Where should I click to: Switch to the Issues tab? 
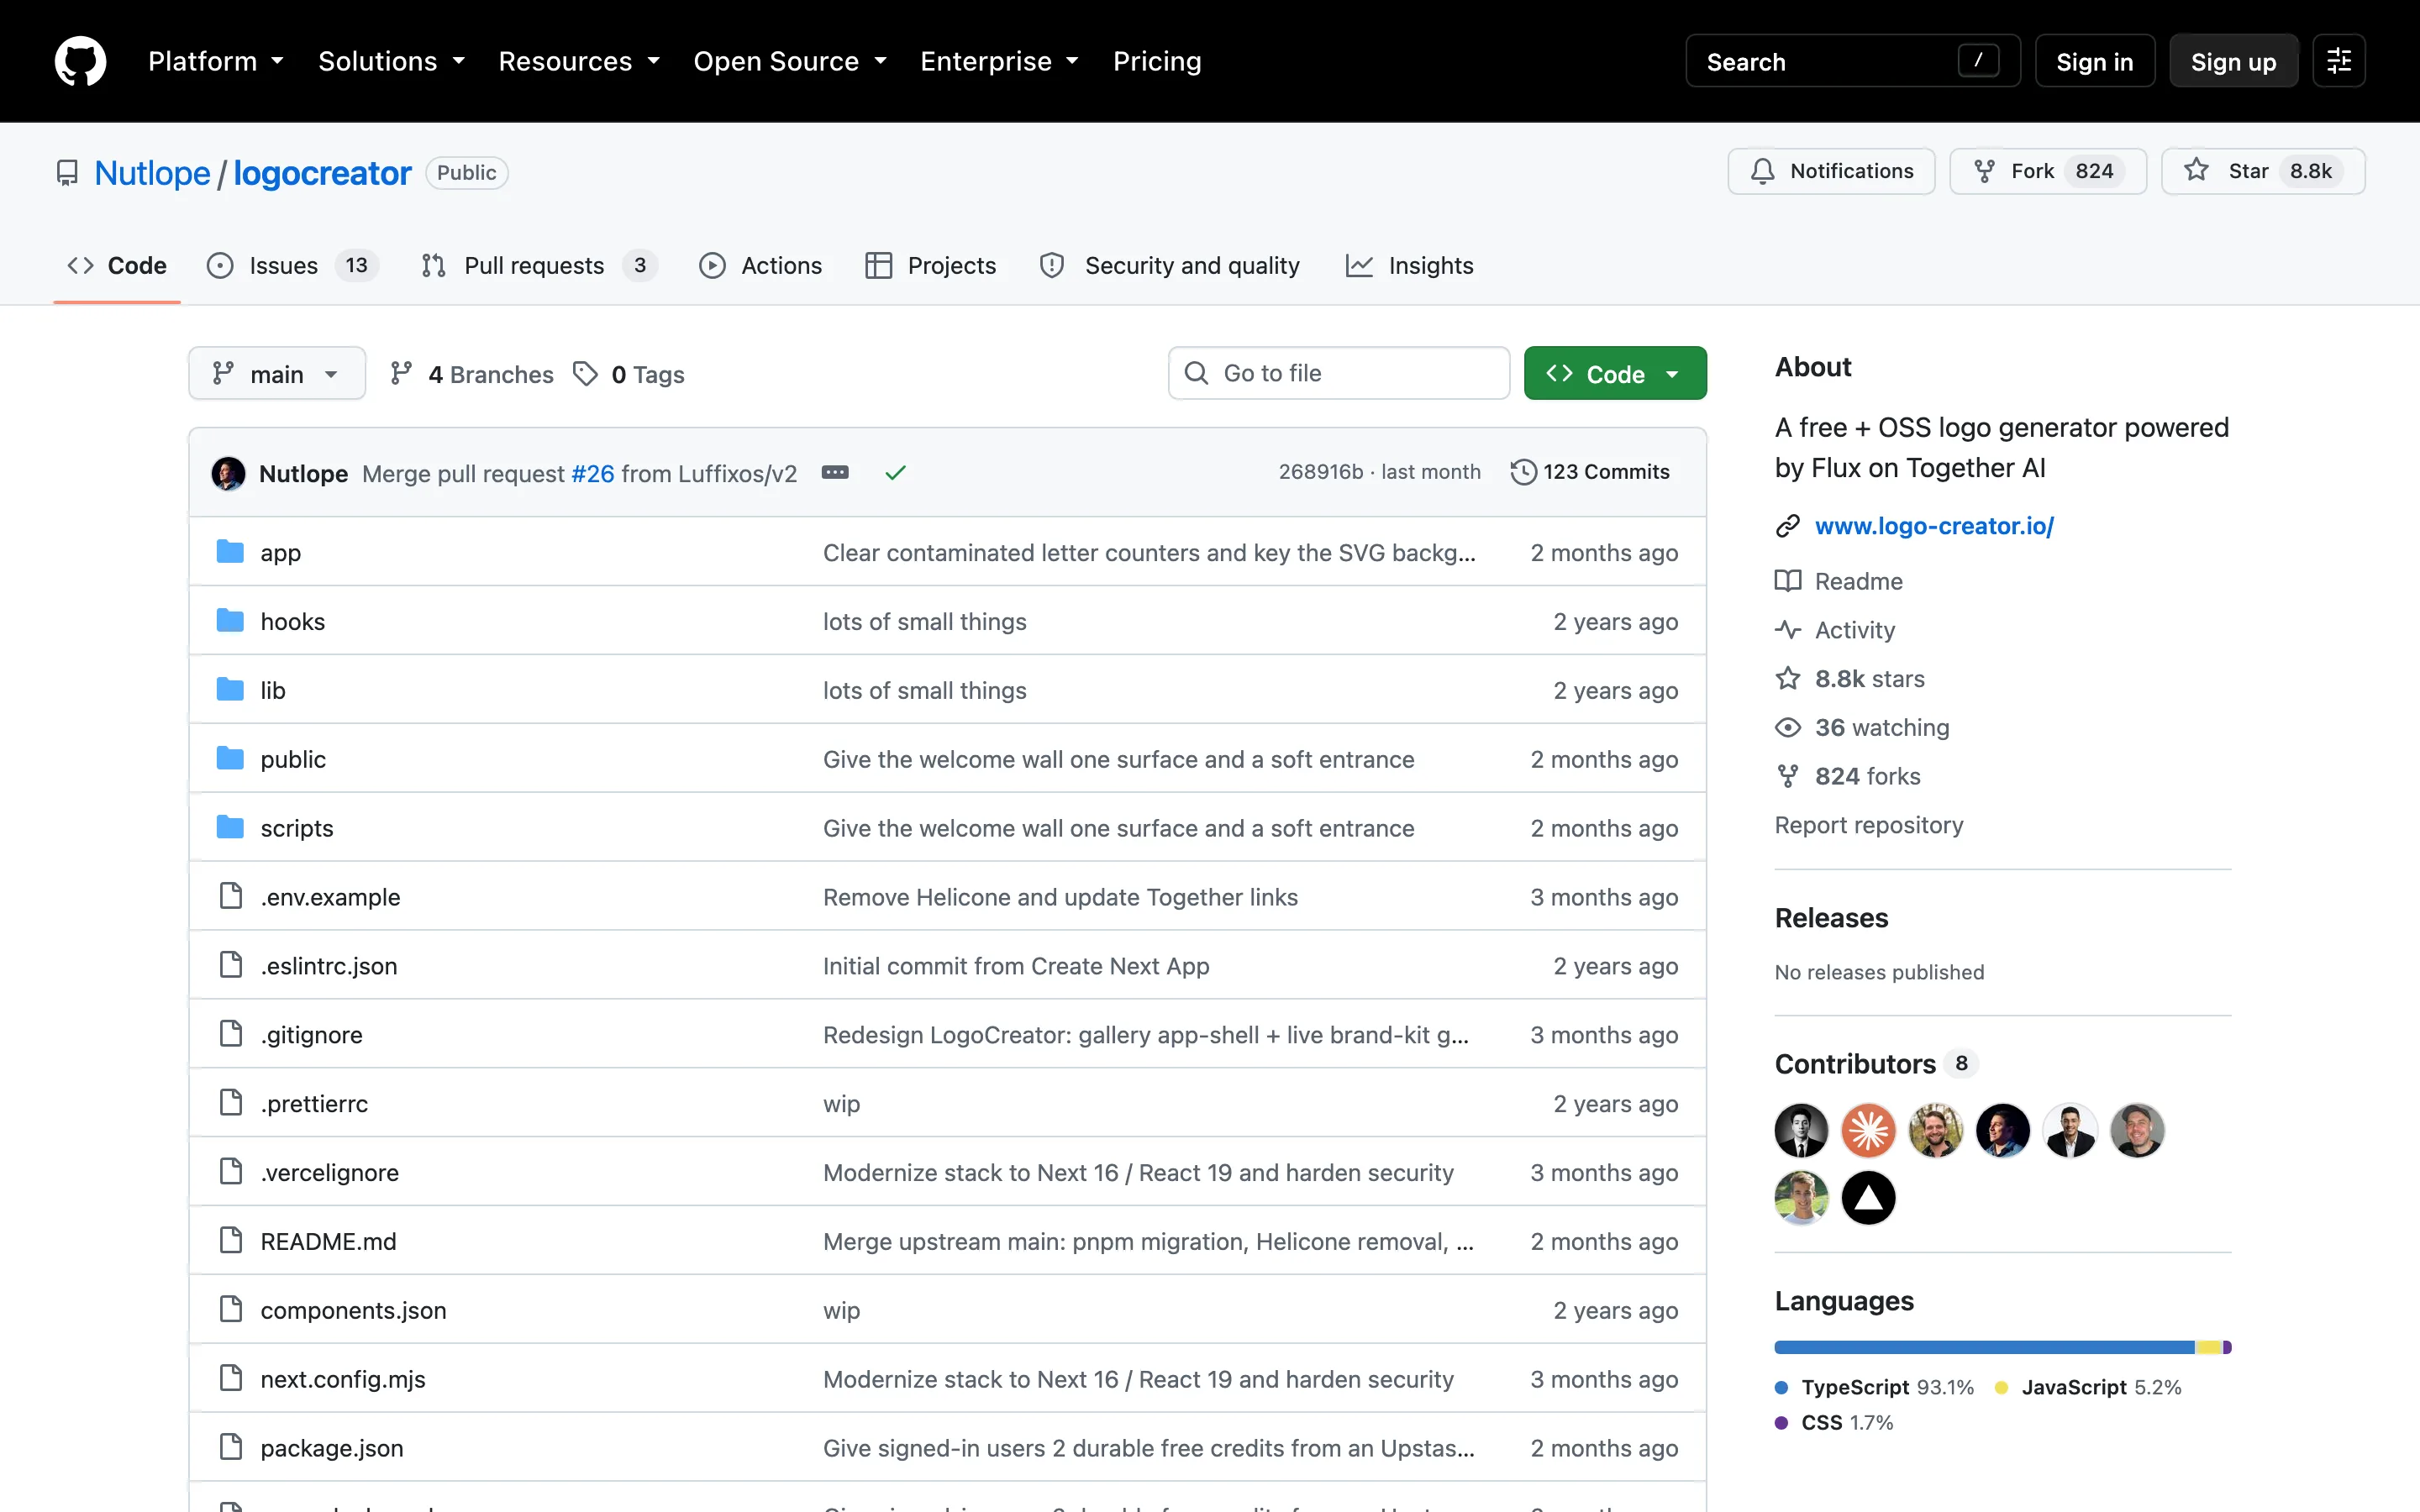[x=292, y=265]
